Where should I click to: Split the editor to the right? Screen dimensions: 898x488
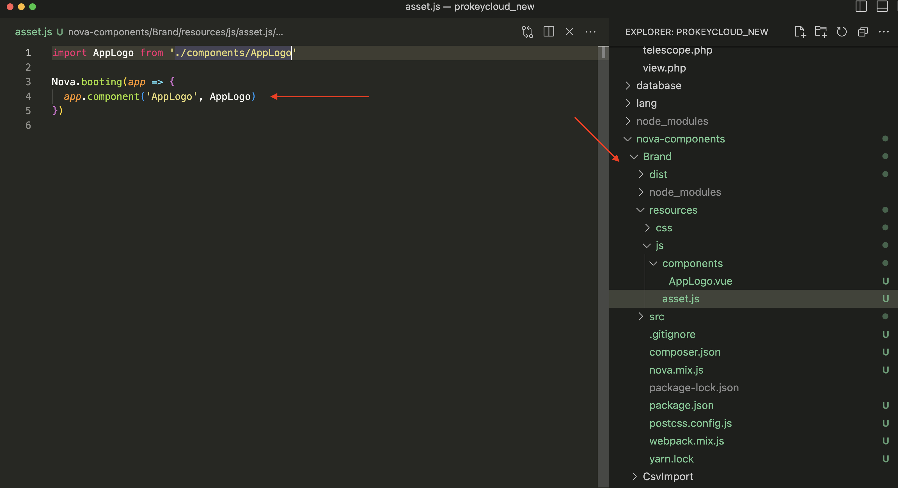pos(548,32)
